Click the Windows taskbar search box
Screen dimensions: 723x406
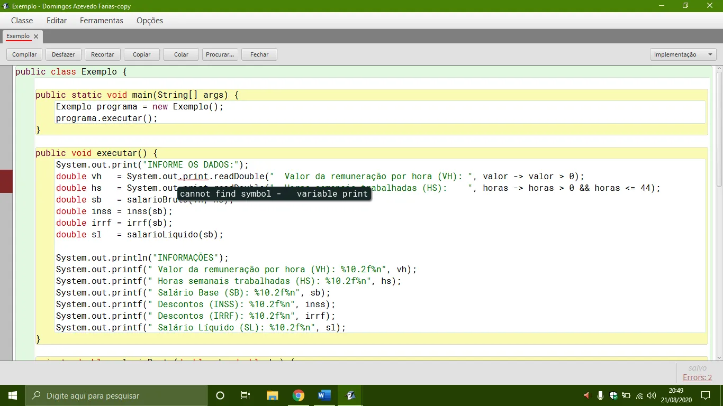pyautogui.click(x=116, y=395)
